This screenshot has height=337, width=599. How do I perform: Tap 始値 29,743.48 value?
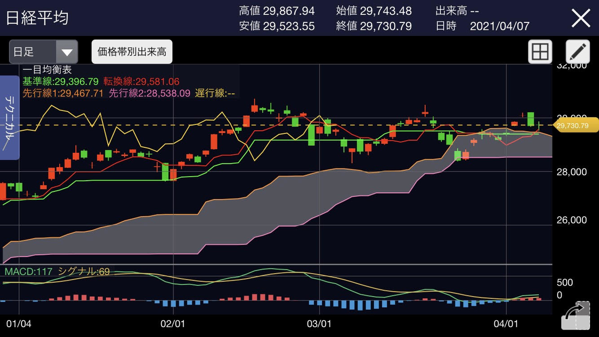point(374,10)
